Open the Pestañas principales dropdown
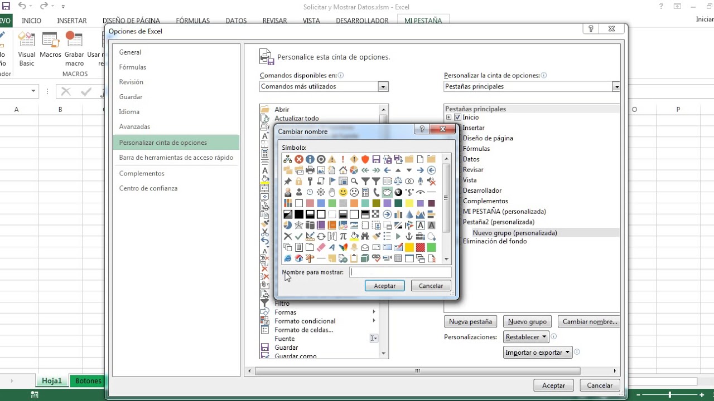 click(x=616, y=86)
